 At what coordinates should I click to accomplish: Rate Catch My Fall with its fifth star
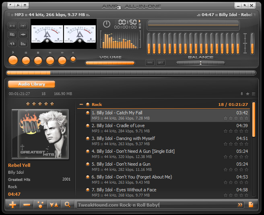pyautogui.click(x=246, y=118)
